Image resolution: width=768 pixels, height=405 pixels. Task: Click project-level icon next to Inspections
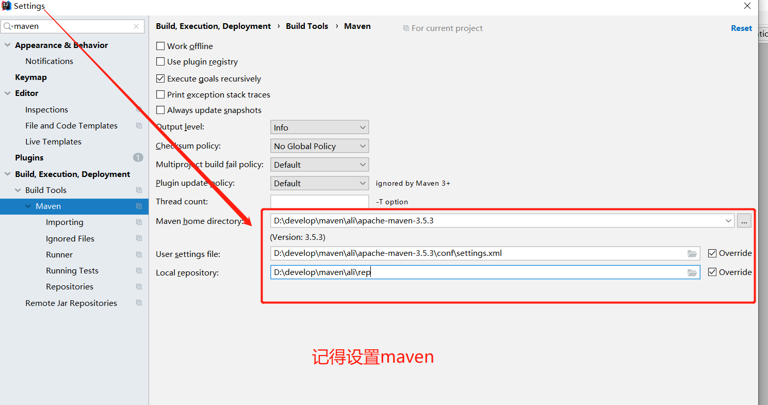139,109
